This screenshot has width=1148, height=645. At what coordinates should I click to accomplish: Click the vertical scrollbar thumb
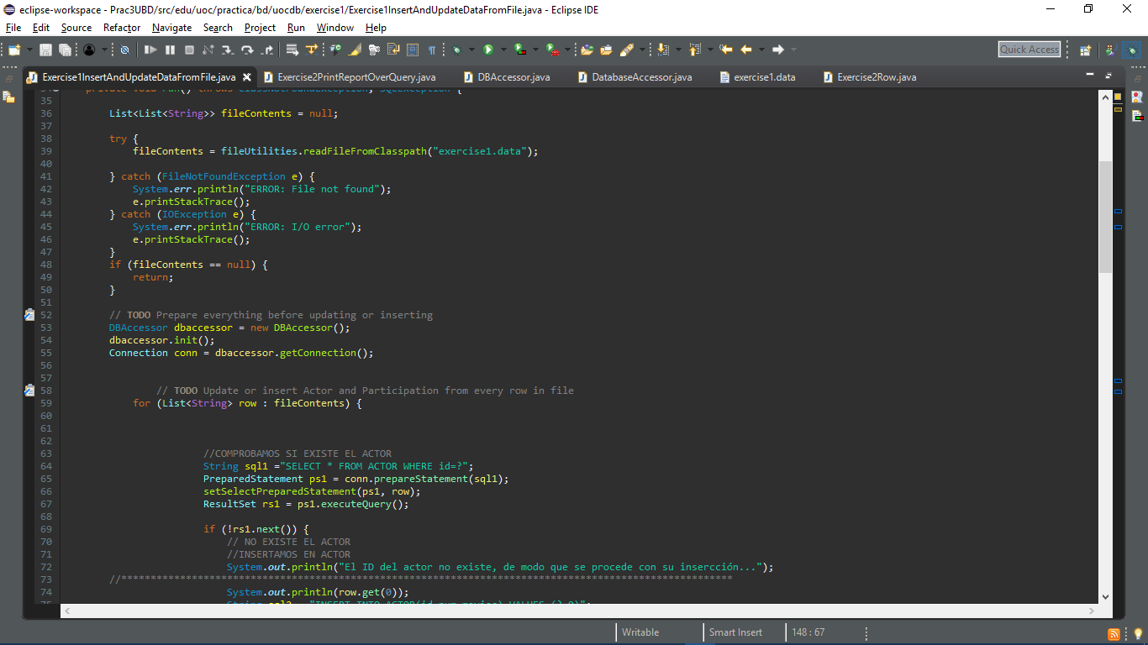tap(1105, 217)
